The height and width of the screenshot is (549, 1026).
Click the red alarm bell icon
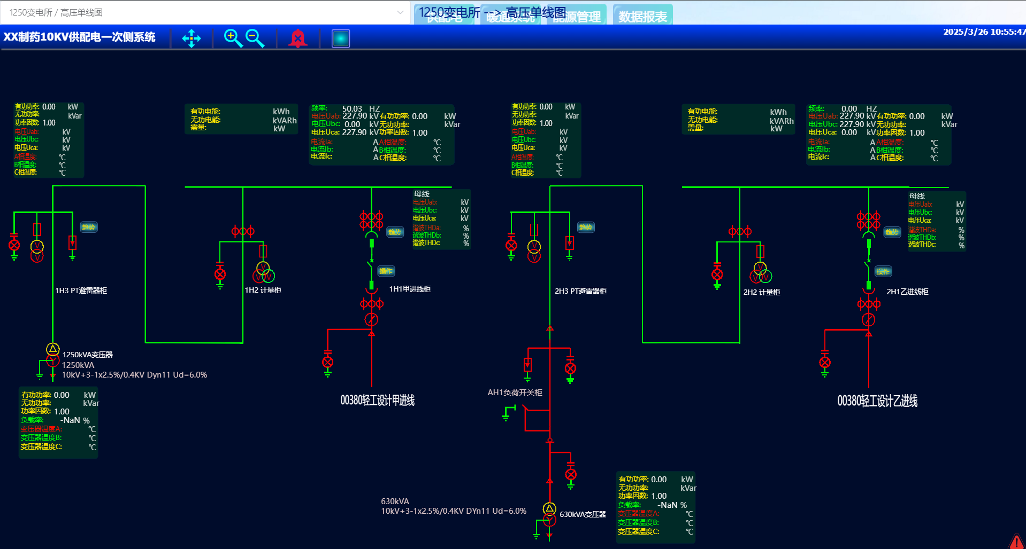(297, 38)
